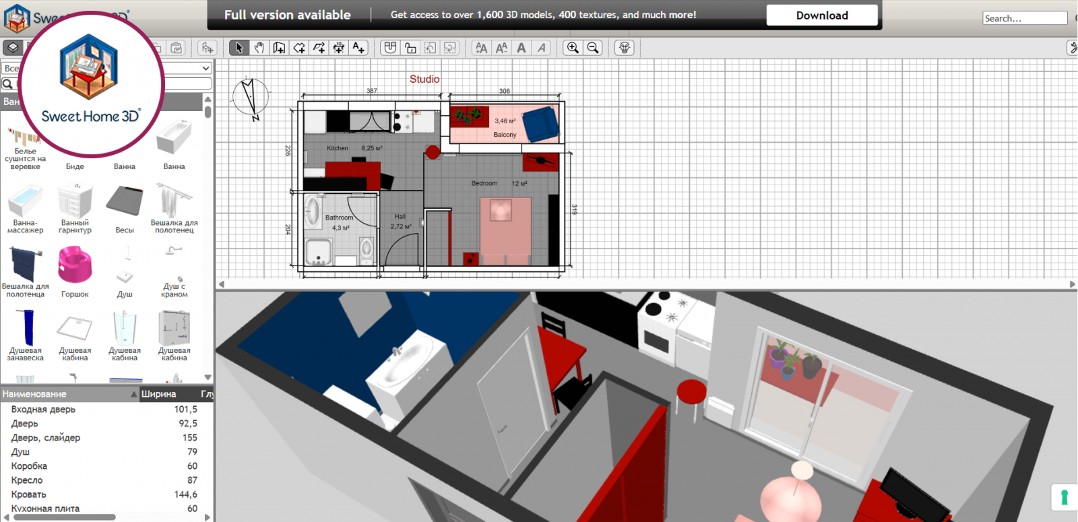Select the Вешалка для полотенца item

(x=26, y=272)
